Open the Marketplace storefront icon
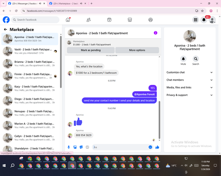Viewport: 221px width, 176px height. (130, 20)
